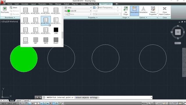
Task: Choose the MUDST hatch pattern
Action: (x=26, y=41)
